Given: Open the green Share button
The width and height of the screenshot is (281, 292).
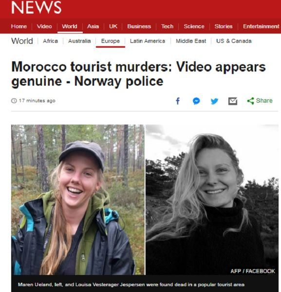Looking at the screenshot, I should [260, 101].
